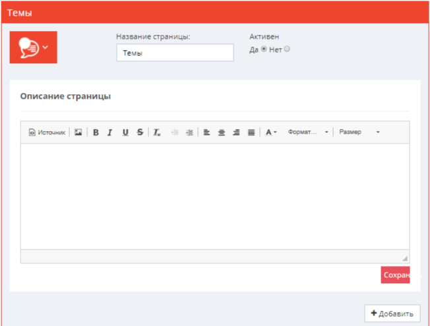Click the Сохранить button
430x326 pixels.
coord(396,275)
